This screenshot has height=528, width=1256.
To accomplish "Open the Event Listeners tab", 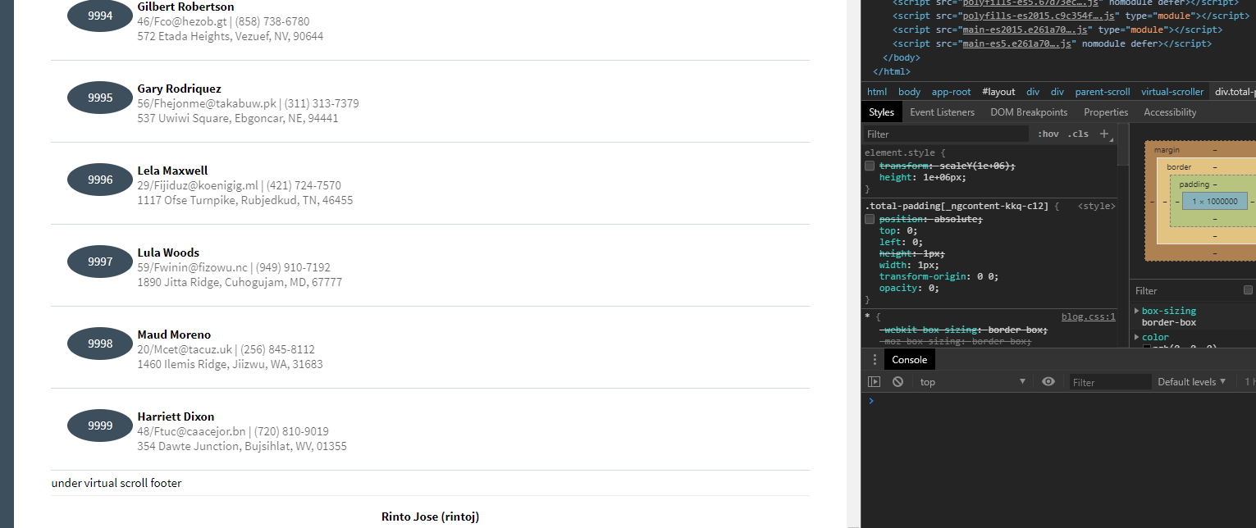I will tap(943, 112).
